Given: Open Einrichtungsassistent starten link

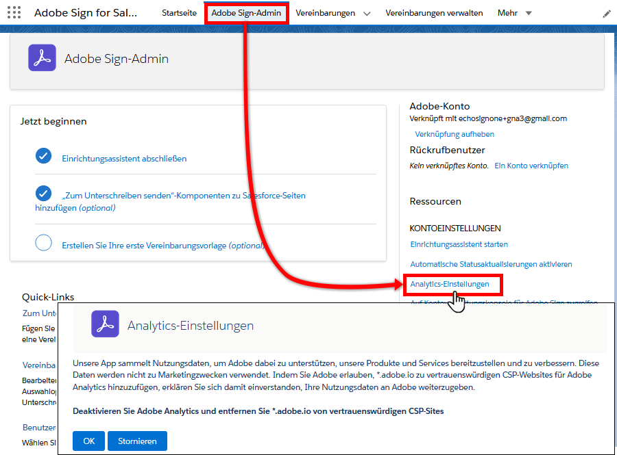Looking at the screenshot, I should click(459, 244).
